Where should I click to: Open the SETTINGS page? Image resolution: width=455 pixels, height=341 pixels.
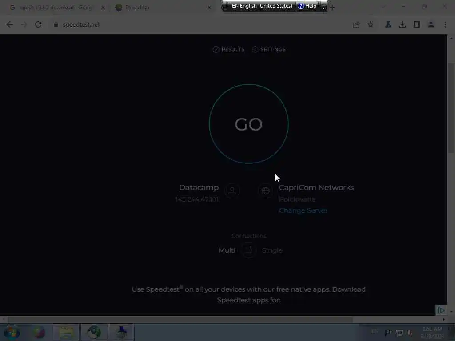[x=269, y=49]
